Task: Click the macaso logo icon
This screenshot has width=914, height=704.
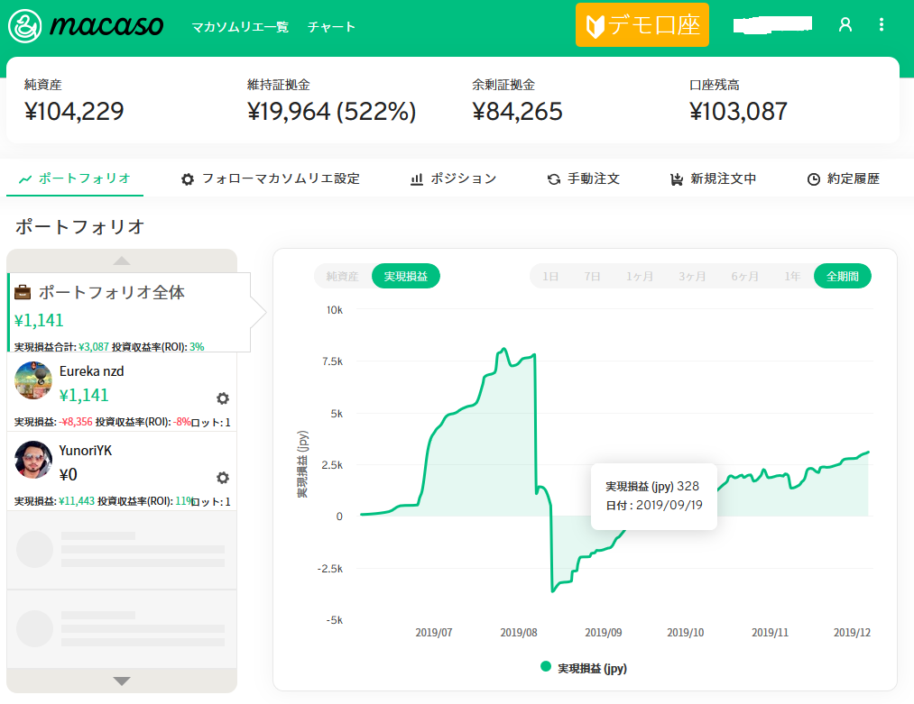Action: 27,25
